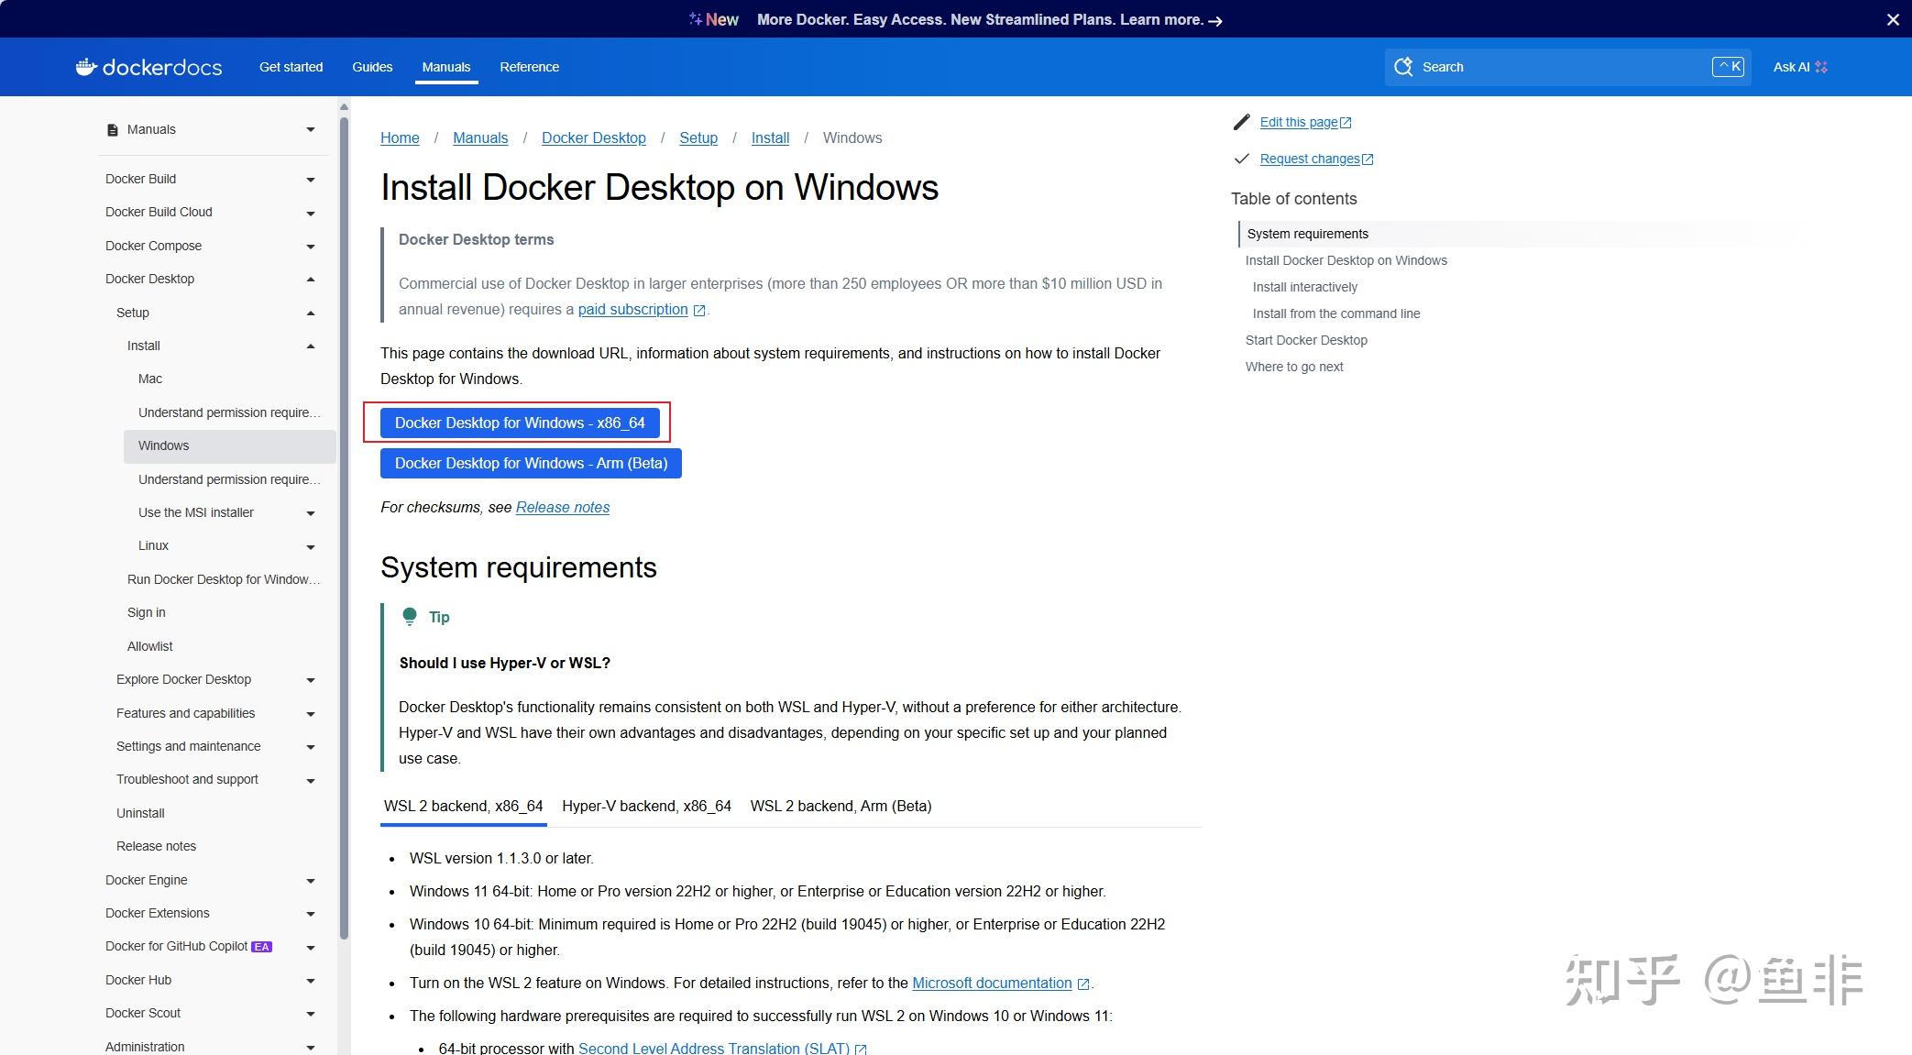
Task: Click the Manuals document icon in sidebar
Action: [x=113, y=130]
